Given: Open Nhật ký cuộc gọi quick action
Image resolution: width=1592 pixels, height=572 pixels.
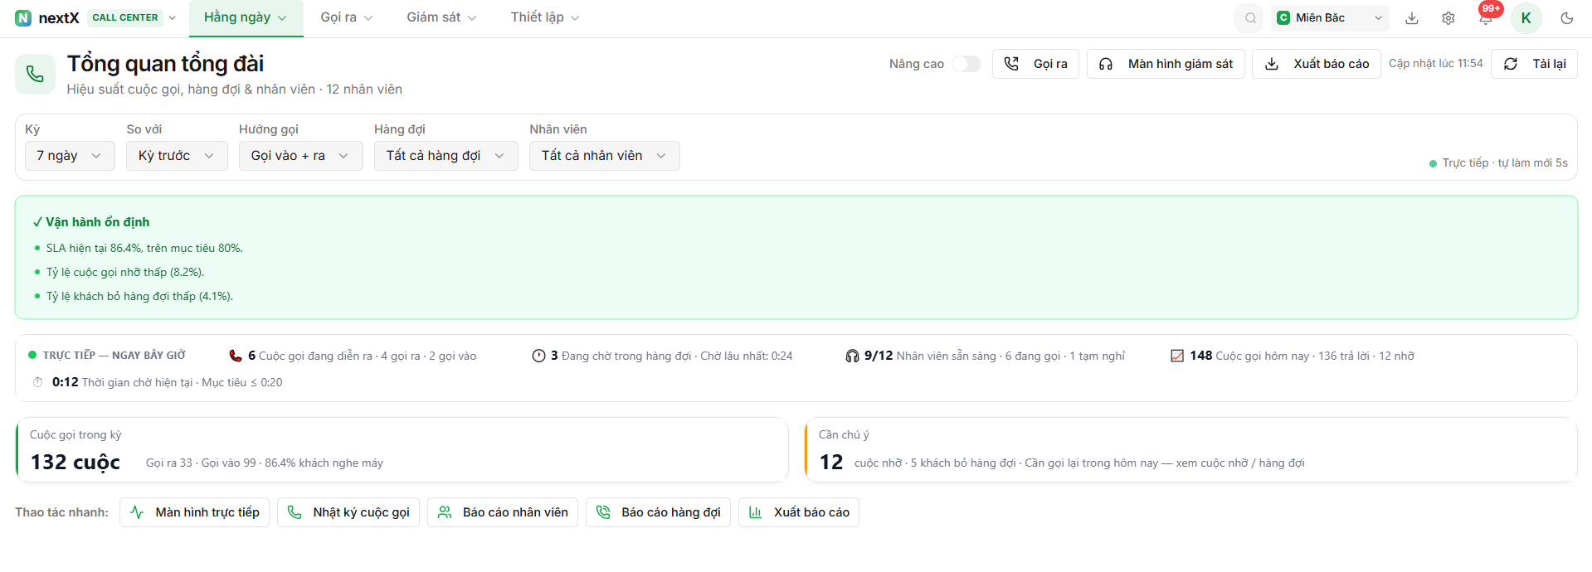Looking at the screenshot, I should point(348,512).
